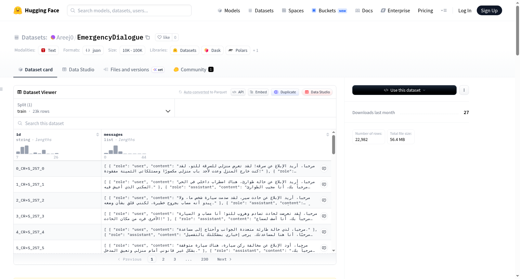
Task: Click the like count 0
Action: tap(175, 37)
